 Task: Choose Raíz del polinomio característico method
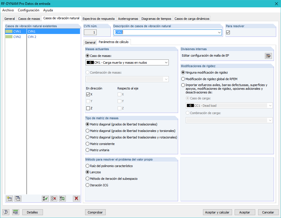click(87, 166)
